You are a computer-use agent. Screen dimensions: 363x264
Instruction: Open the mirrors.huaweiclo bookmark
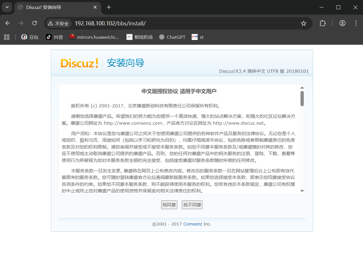click(x=94, y=37)
